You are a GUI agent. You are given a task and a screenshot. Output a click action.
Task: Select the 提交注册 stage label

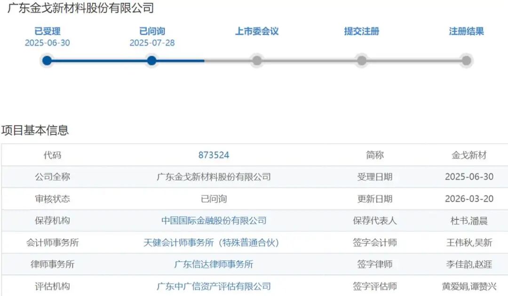[362, 31]
